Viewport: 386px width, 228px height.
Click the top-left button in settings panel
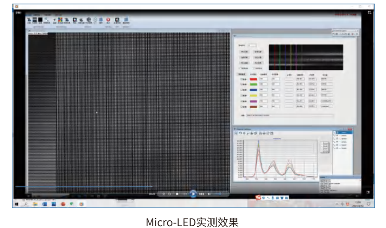(x=244, y=52)
